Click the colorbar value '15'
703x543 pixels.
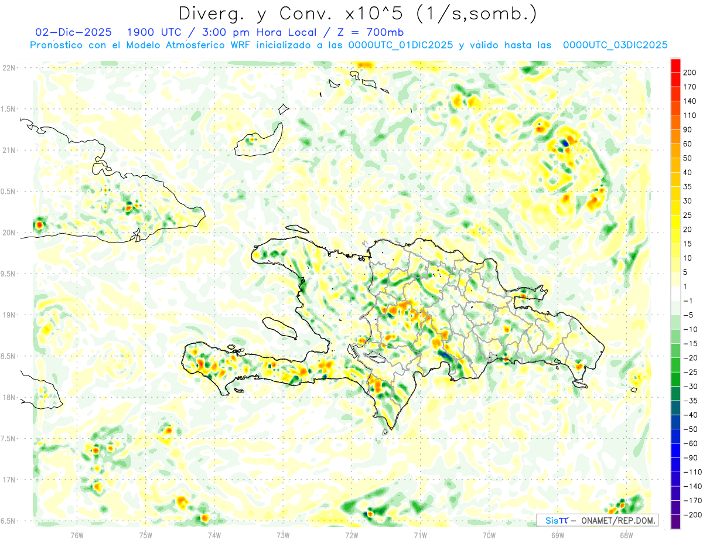688,244
